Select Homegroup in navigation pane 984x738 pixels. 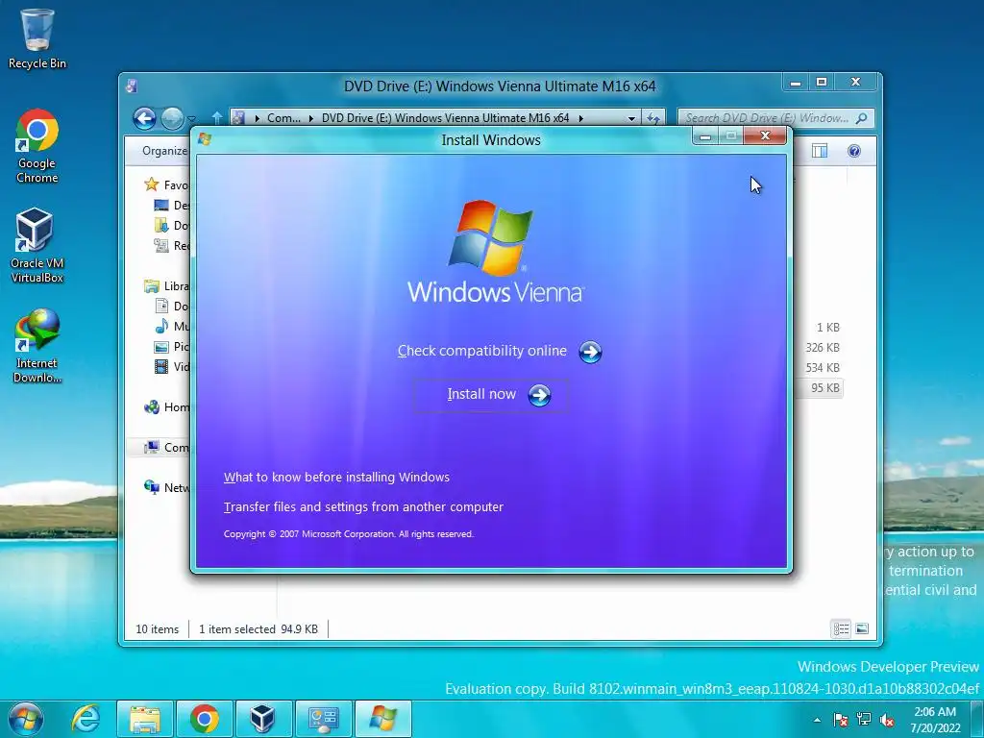(165, 407)
